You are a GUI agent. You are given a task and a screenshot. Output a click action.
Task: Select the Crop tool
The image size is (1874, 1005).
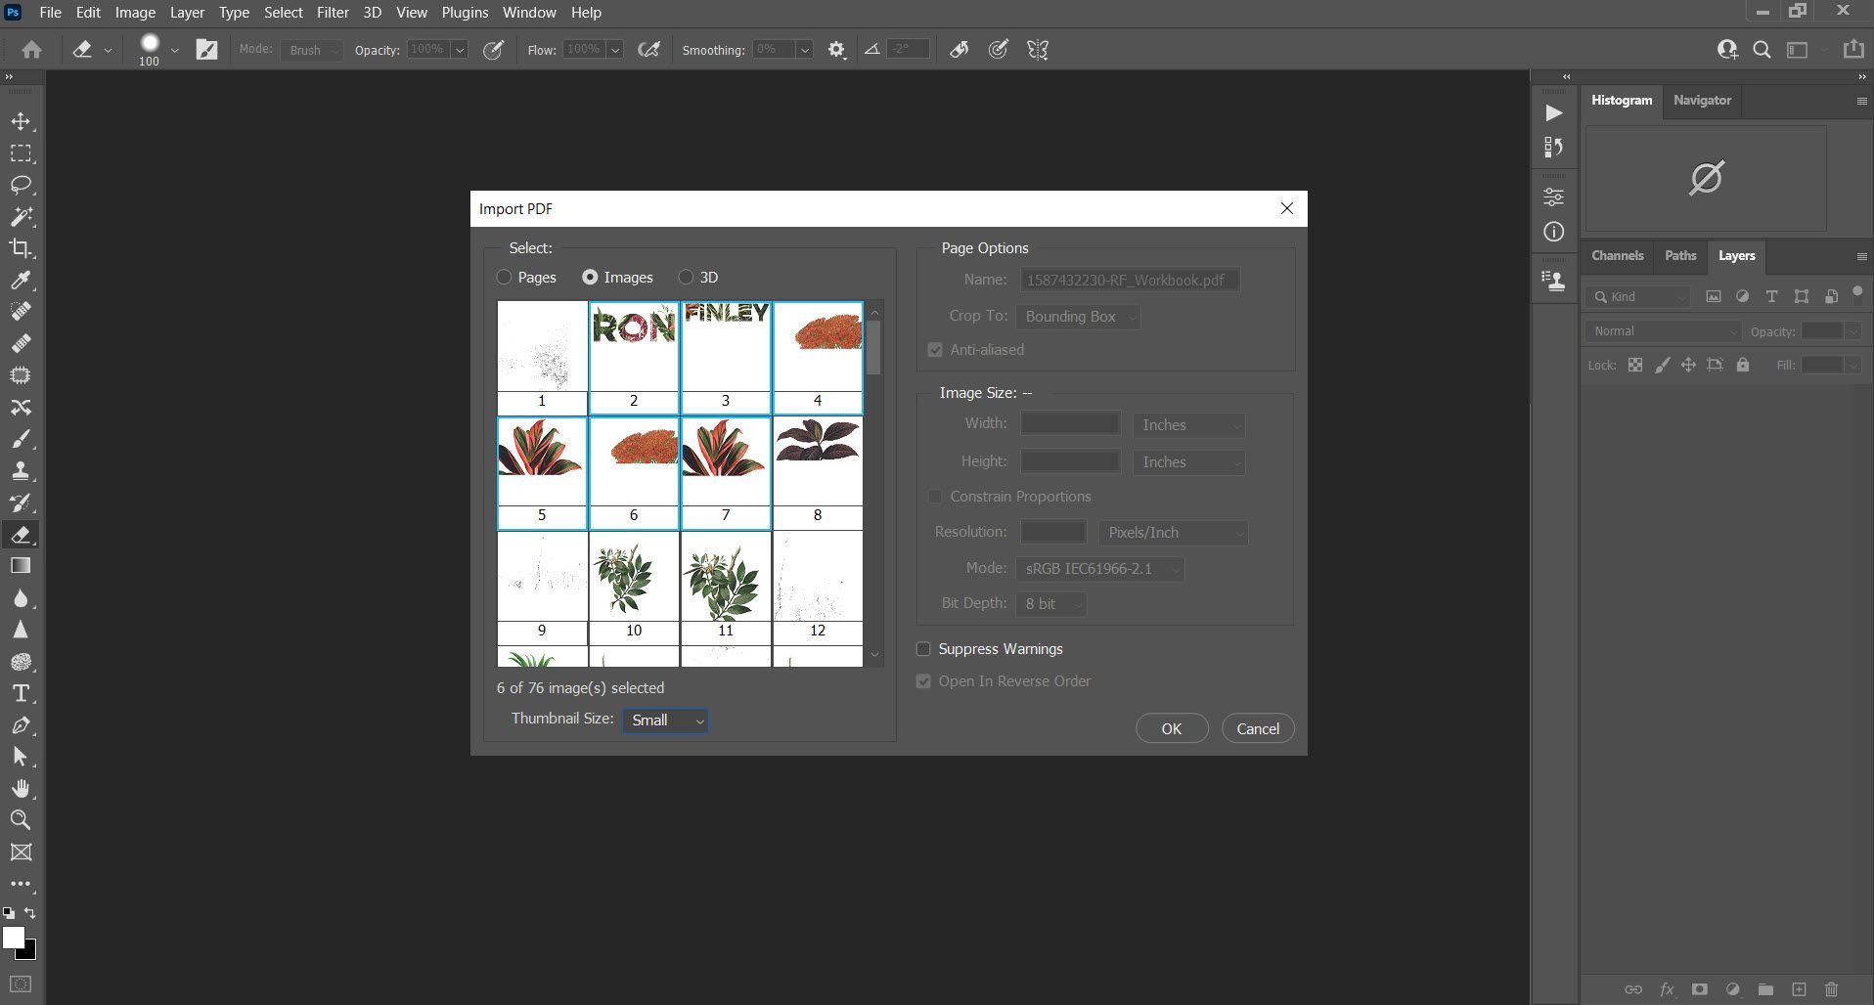click(x=22, y=248)
